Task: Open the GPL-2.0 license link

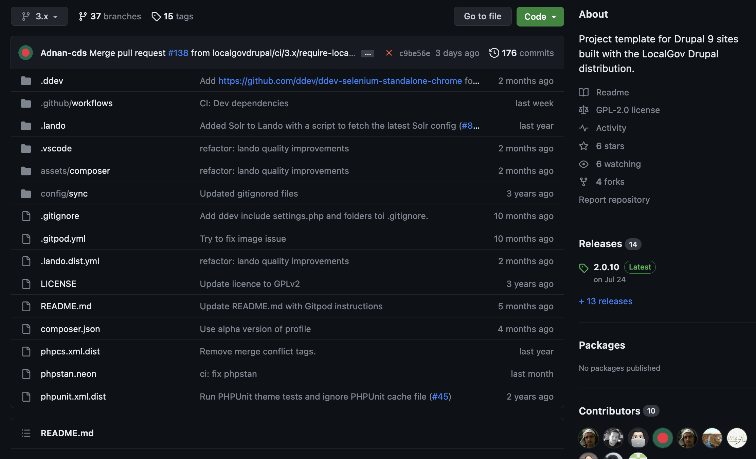Action: tap(628, 110)
